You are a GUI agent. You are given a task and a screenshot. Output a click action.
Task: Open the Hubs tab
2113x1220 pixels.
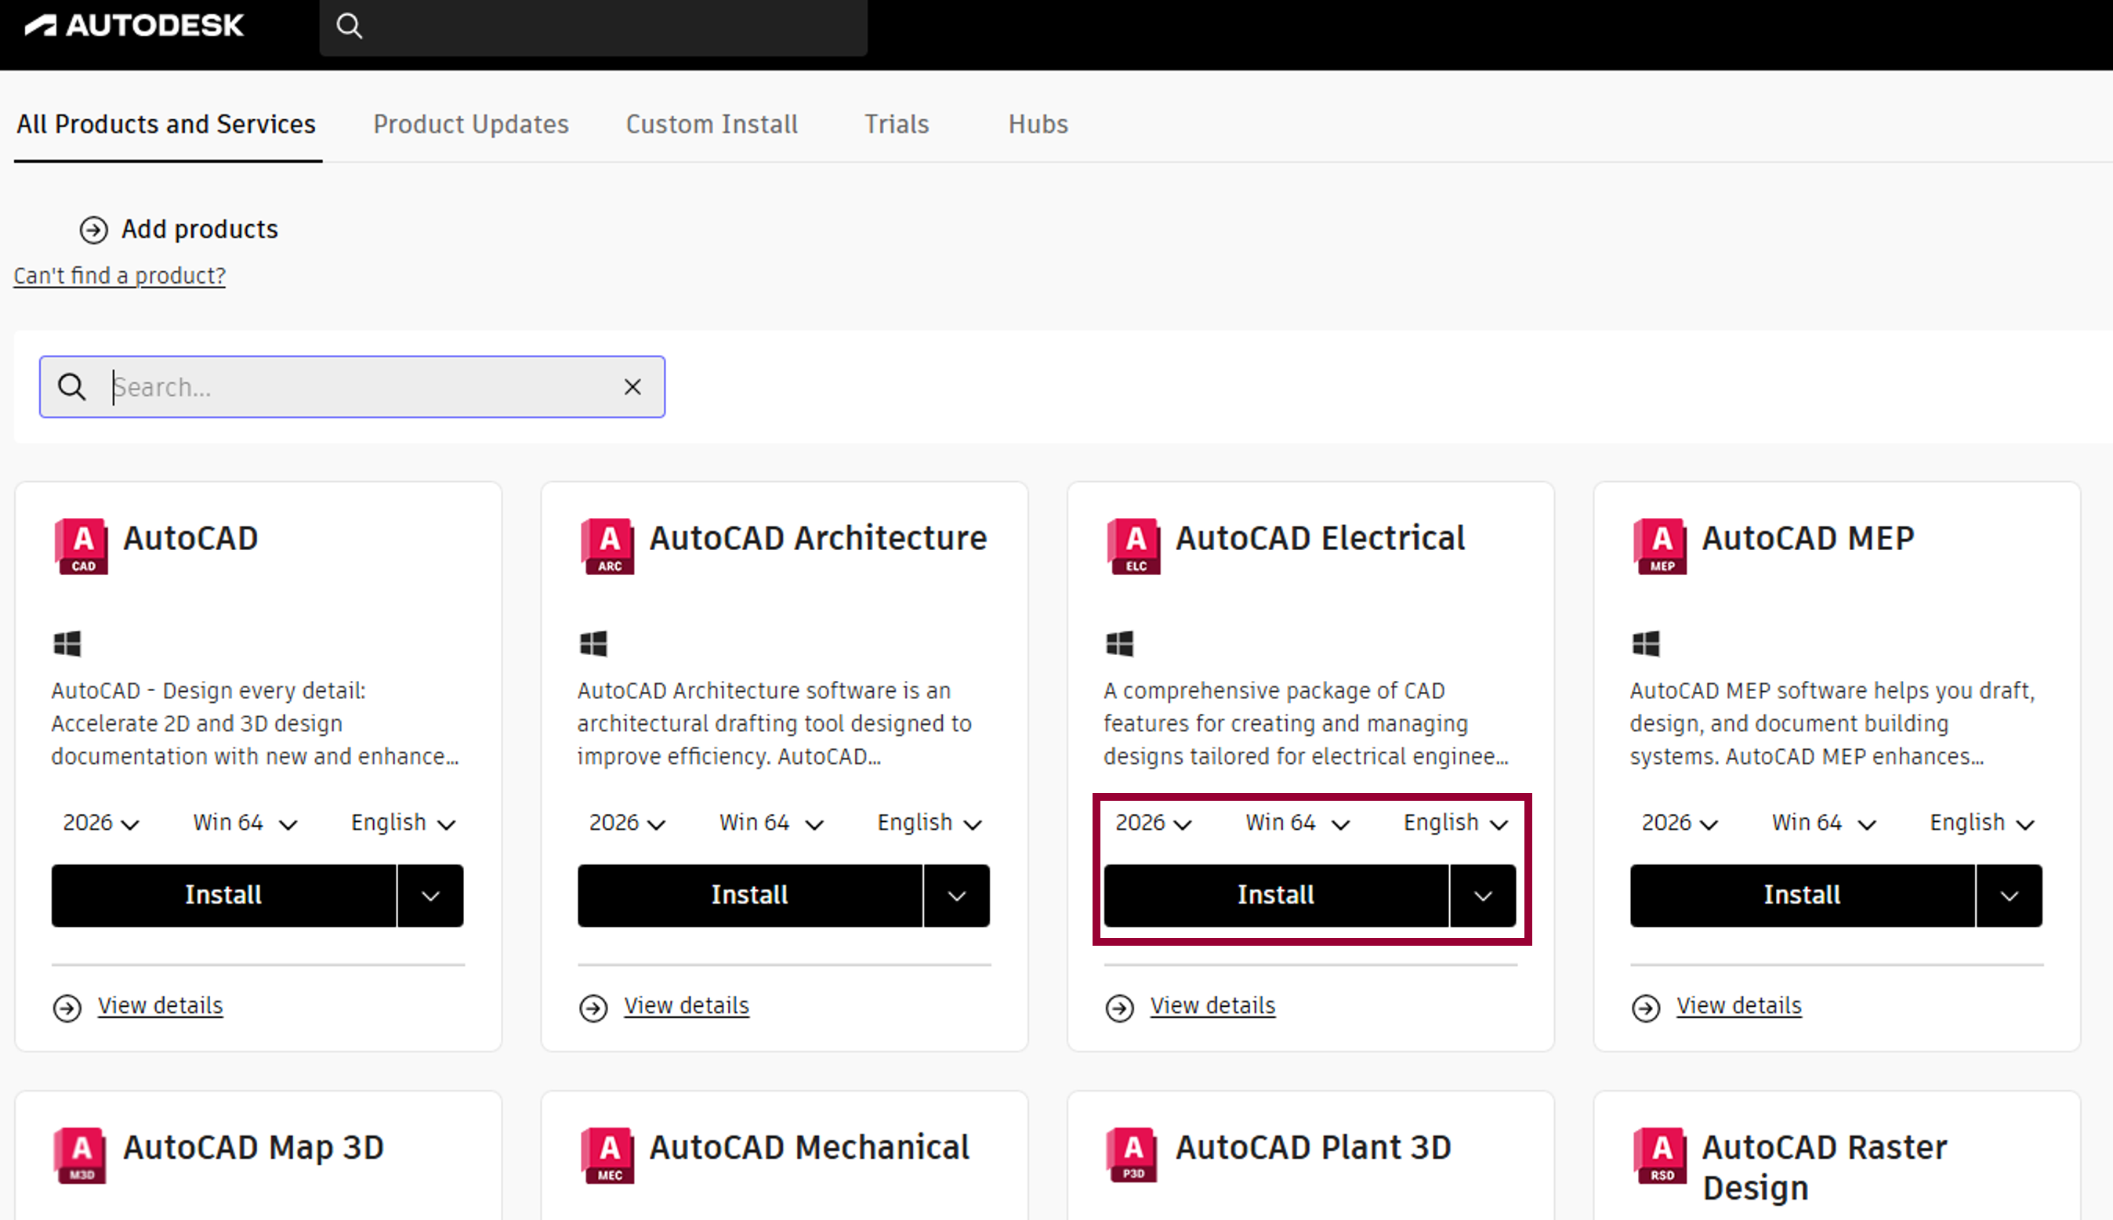(x=1038, y=124)
